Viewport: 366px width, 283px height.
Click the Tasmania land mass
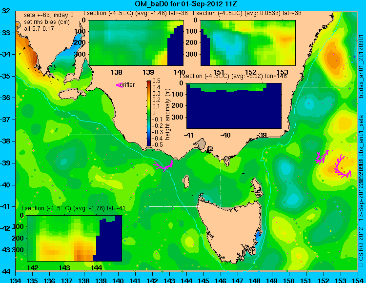pyautogui.click(x=231, y=231)
